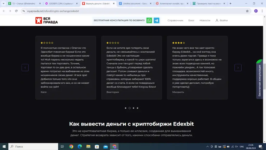This screenshot has width=266, height=150.
Task: Open first Chrome taskbar icon
Action: click(71, 146)
